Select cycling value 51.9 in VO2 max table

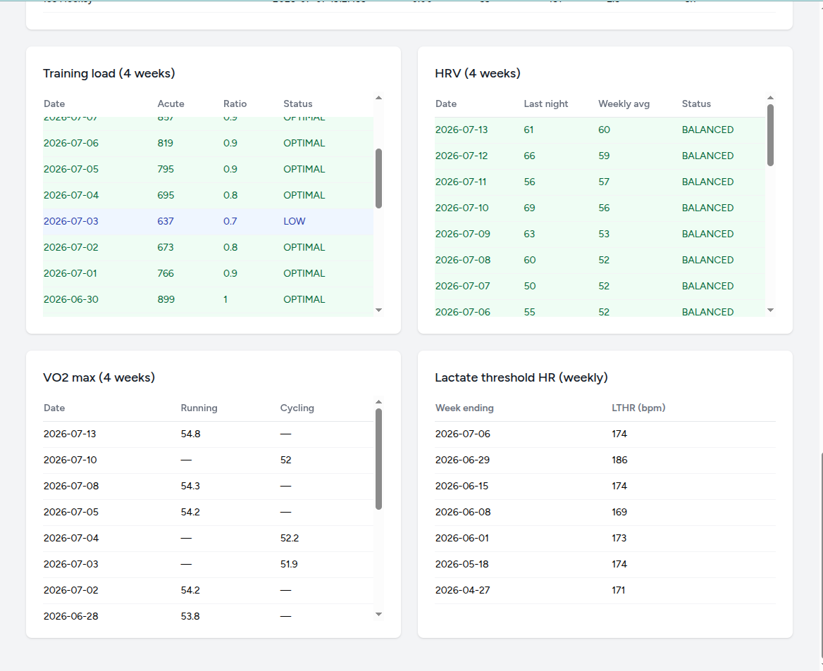[289, 564]
